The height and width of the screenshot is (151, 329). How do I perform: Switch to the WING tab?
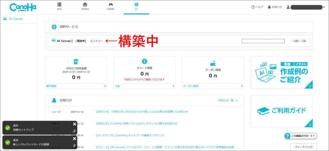click(x=85, y=7)
